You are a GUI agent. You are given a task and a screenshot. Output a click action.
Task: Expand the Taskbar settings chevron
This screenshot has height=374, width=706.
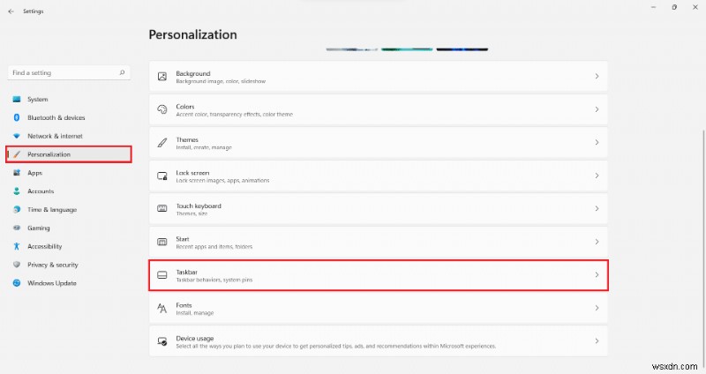[597, 275]
